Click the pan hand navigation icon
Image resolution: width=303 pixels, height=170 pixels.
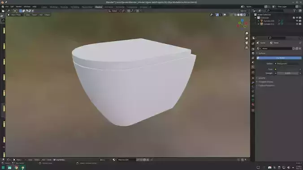(x=247, y=38)
